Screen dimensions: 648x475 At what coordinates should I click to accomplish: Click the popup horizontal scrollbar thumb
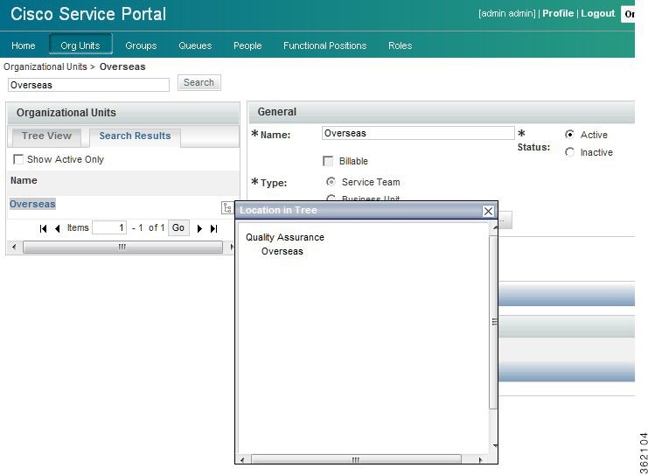pos(356,460)
